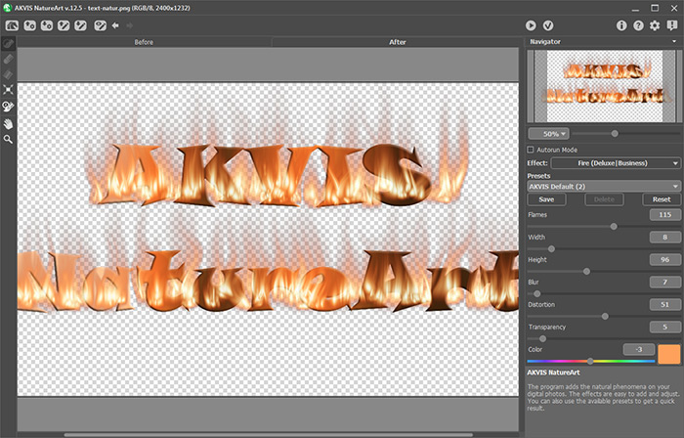Click the Distortion value field 51
684x438 pixels.
[664, 304]
